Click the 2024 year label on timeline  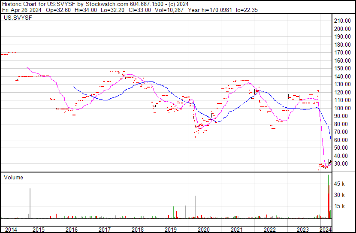(326, 230)
